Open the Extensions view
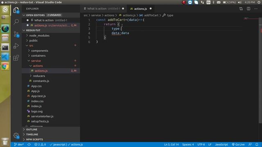 tap(16, 58)
